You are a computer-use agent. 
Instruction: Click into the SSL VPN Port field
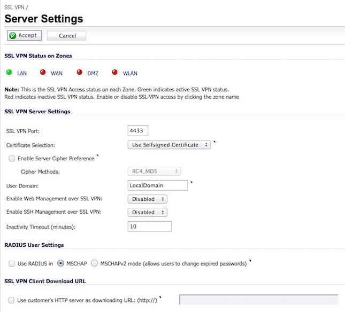138,131
